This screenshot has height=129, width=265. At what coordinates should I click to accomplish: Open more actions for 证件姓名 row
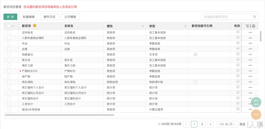tap(250, 33)
